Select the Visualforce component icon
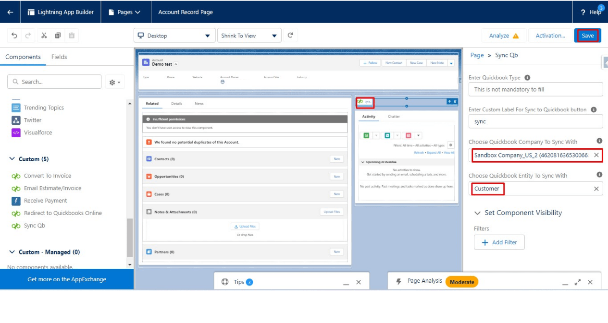The image size is (608, 323). coord(16,132)
